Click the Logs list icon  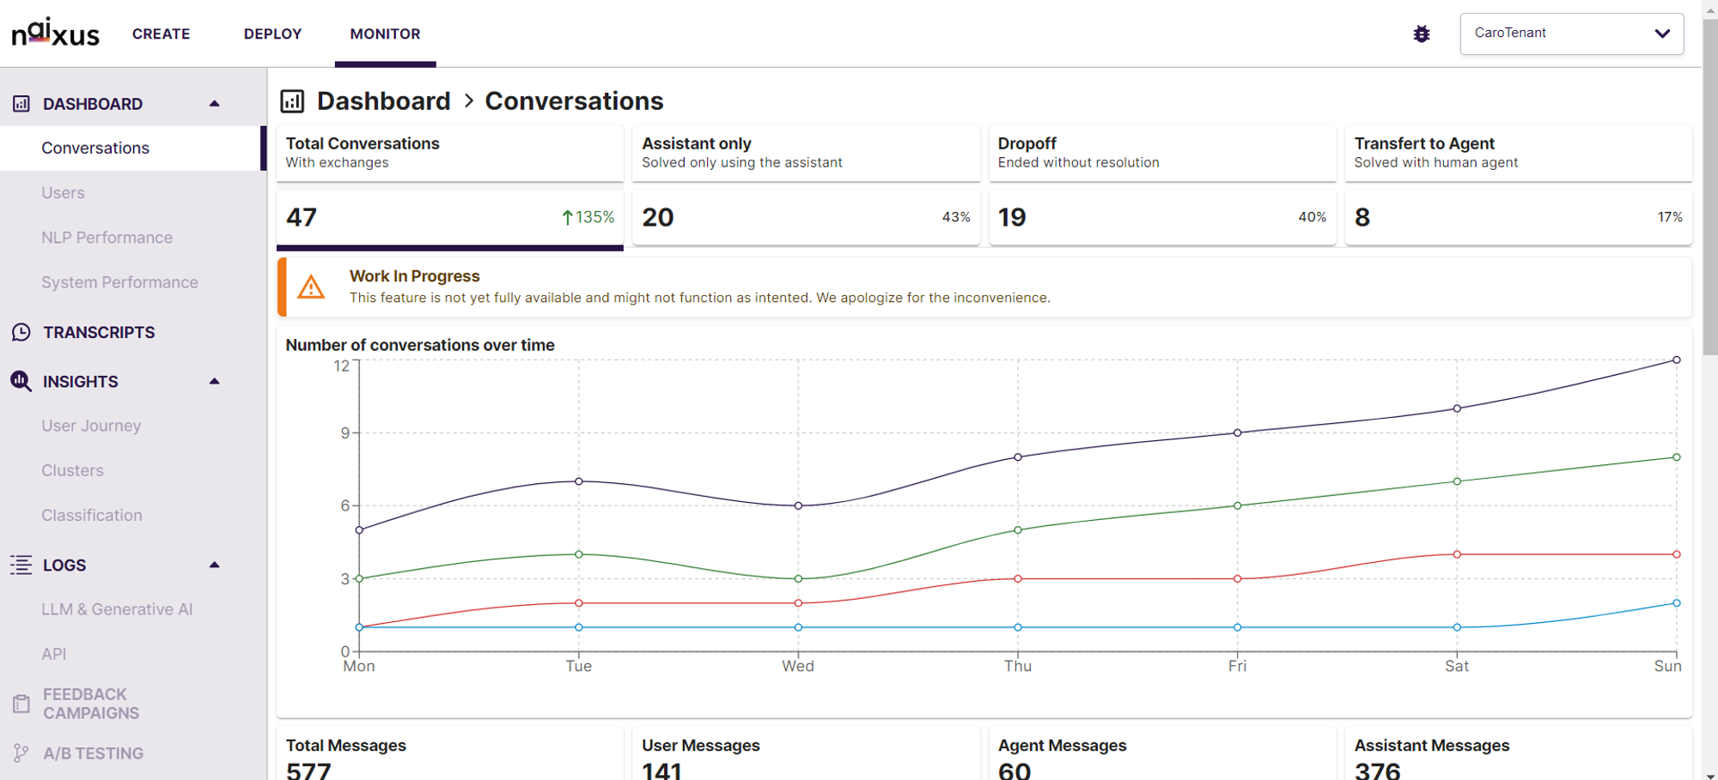pos(21,565)
